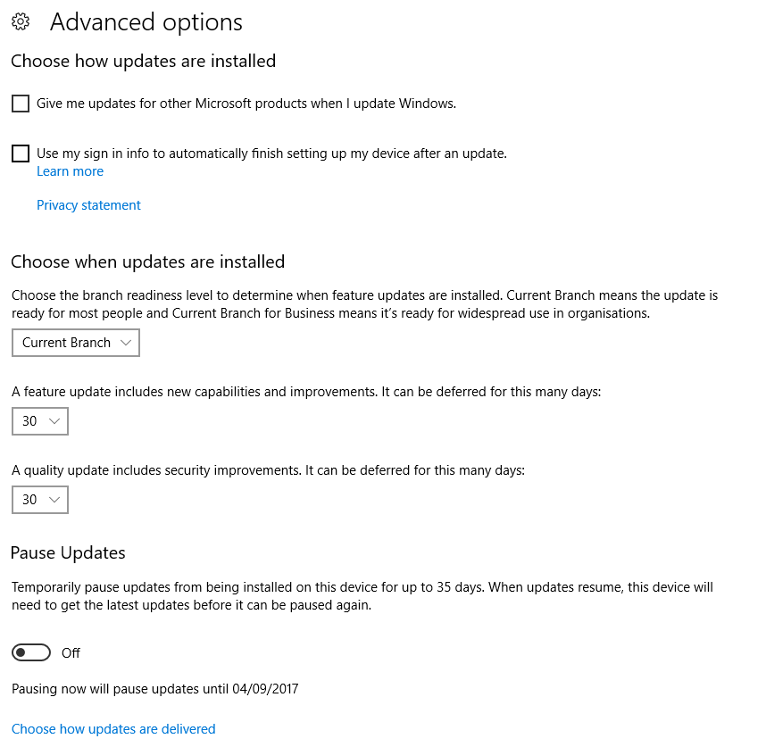Viewport: 766px width, 747px height.
Task: Click the quality update description sentence
Action: (x=268, y=470)
